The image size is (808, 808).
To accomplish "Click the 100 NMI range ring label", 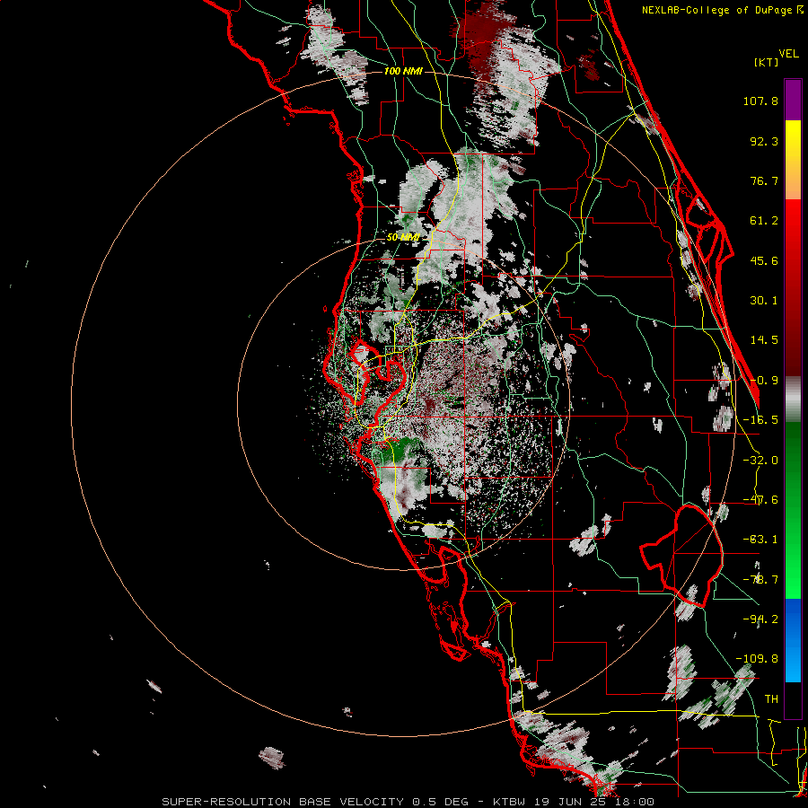I will pyautogui.click(x=403, y=71).
